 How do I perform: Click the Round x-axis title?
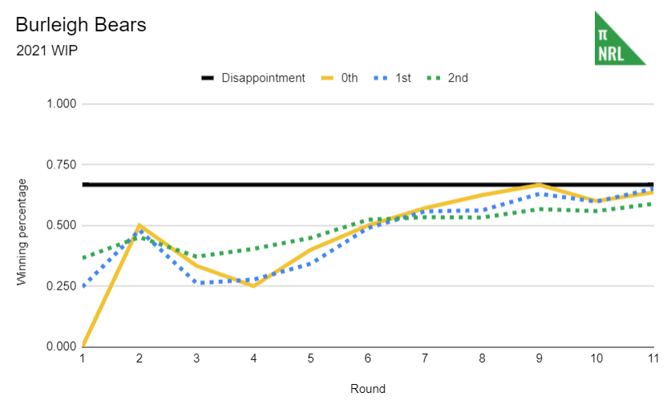(367, 389)
